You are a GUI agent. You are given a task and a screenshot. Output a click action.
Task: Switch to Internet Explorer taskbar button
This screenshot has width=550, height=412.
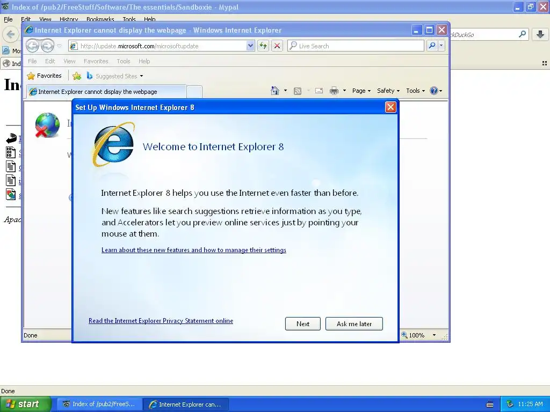pyautogui.click(x=186, y=404)
